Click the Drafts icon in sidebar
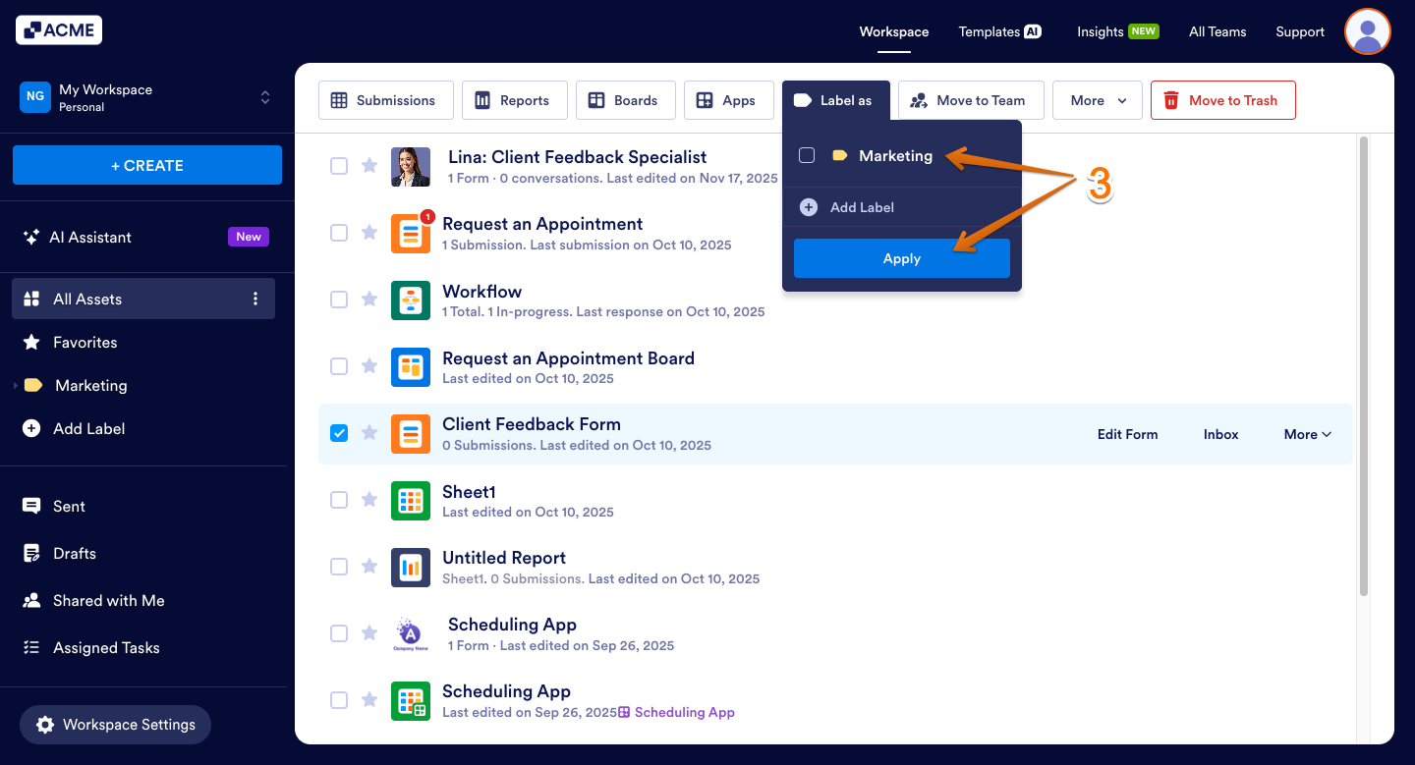The image size is (1415, 765). [x=31, y=553]
